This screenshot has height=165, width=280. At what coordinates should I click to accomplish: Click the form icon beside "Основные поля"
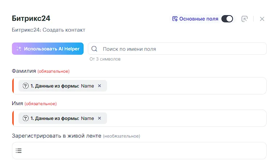175,19
